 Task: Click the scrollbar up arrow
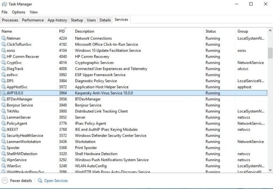click(270, 31)
